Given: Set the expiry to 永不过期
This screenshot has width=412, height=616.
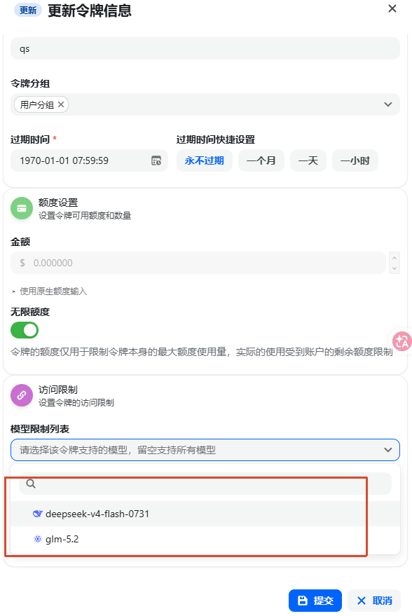Looking at the screenshot, I should click(x=204, y=160).
